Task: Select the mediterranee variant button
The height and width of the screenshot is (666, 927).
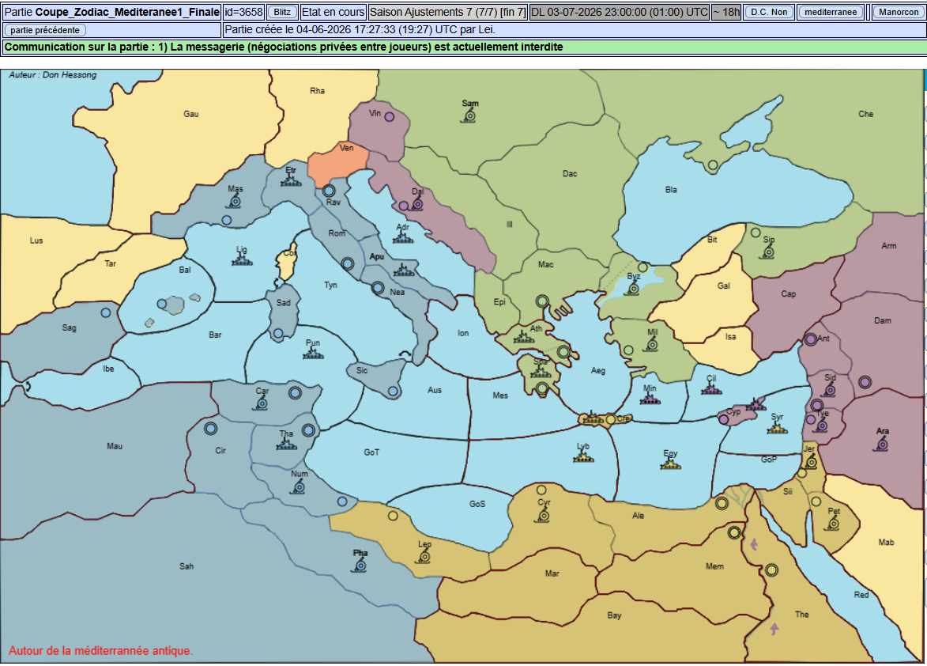Action: [x=830, y=12]
